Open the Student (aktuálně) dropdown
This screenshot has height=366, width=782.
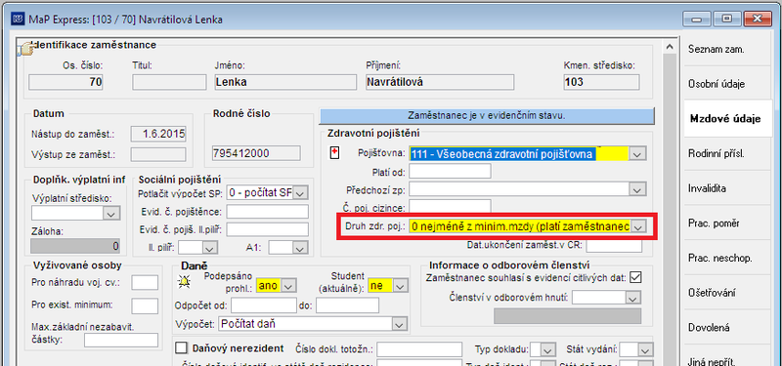[x=401, y=286]
